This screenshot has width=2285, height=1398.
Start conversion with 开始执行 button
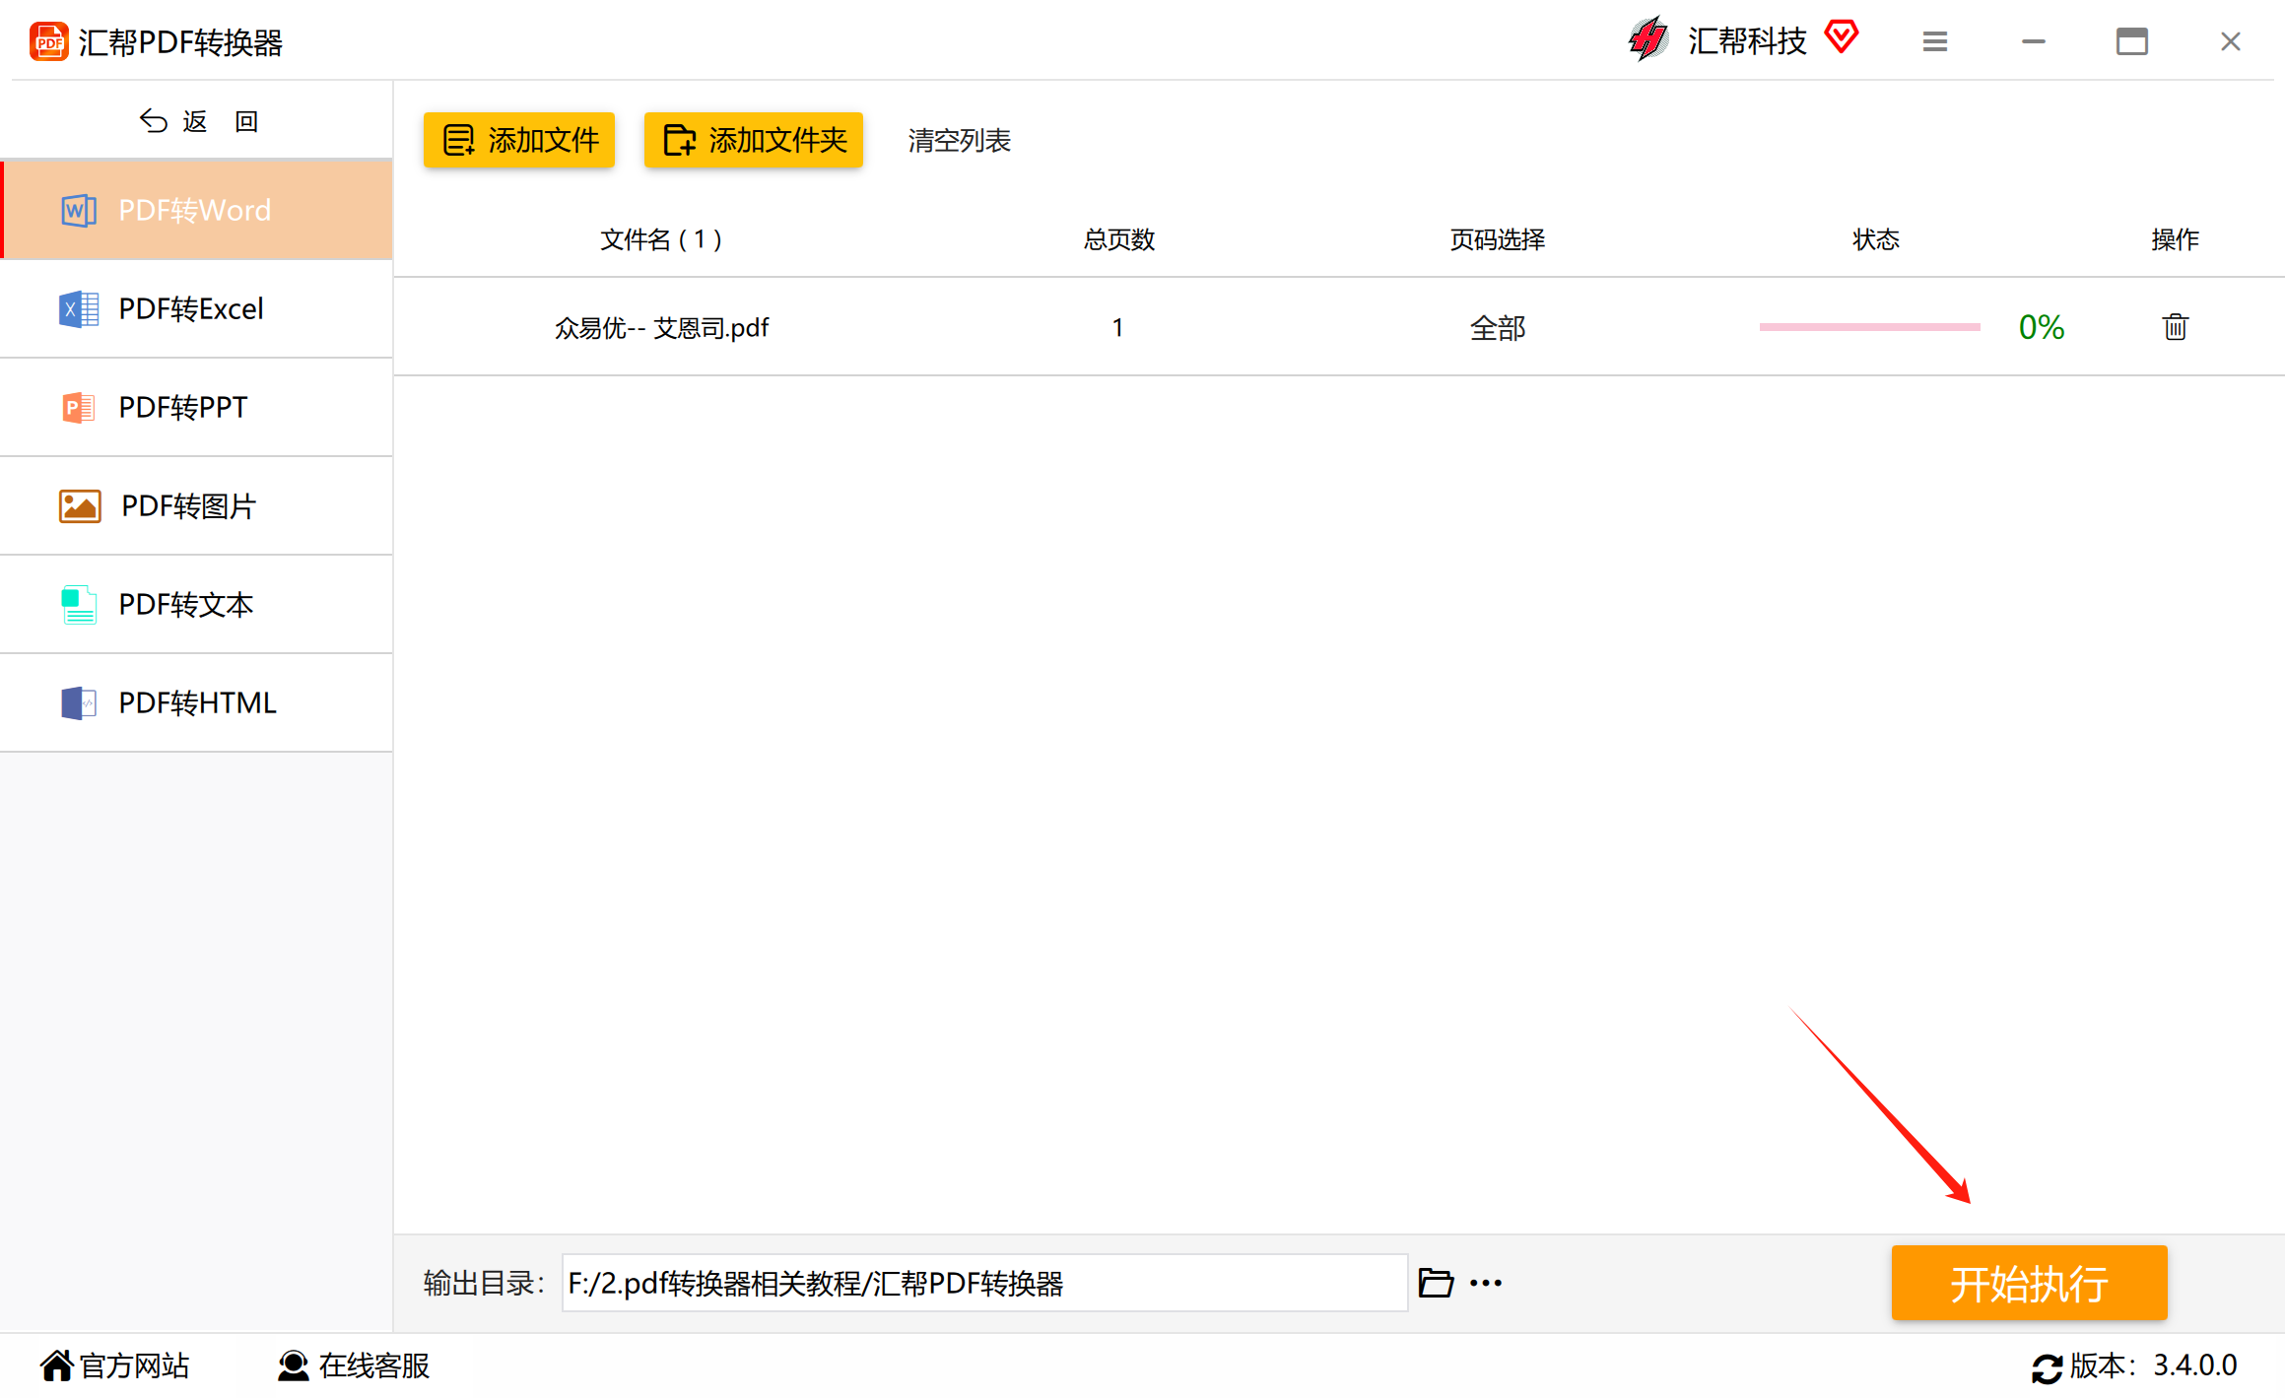click(x=2029, y=1283)
